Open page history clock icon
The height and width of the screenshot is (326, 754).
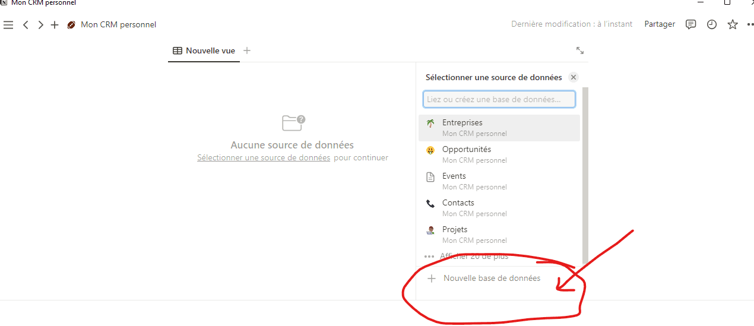tap(712, 24)
